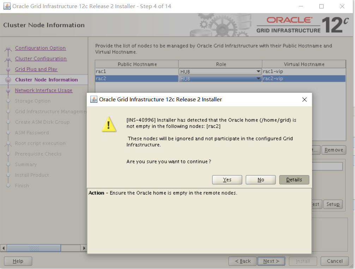355x269 pixels.
Task: Click the Install Product step
Action: (32, 175)
